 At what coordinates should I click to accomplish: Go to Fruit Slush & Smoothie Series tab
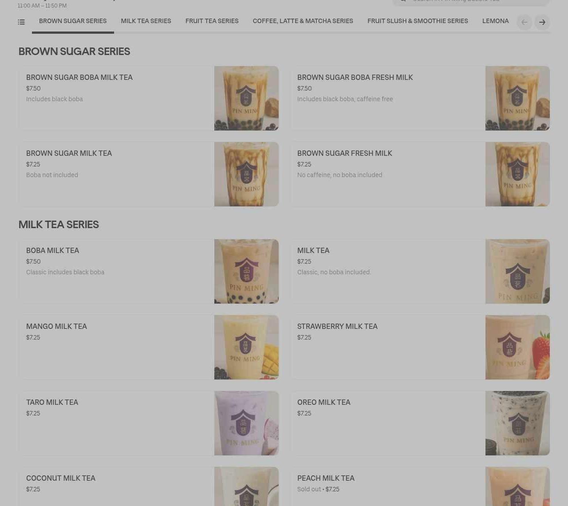pyautogui.click(x=418, y=21)
